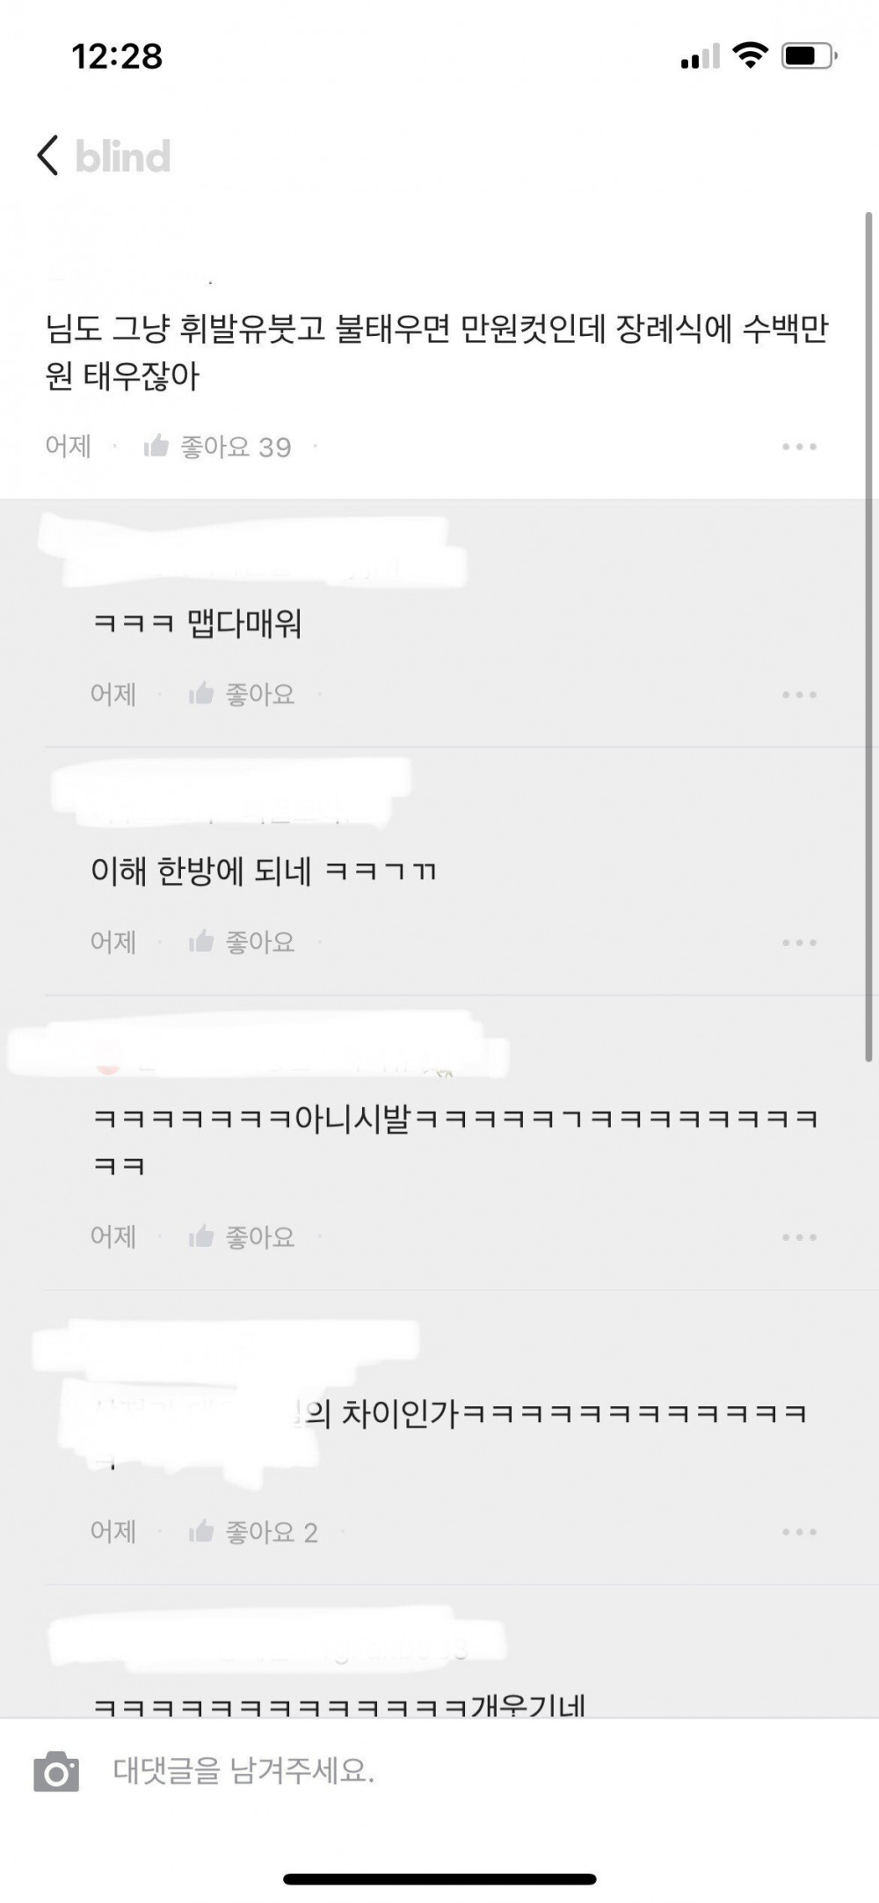
Task: Open three-dot menu on '아니시발' reply
Action: pos(799,1237)
